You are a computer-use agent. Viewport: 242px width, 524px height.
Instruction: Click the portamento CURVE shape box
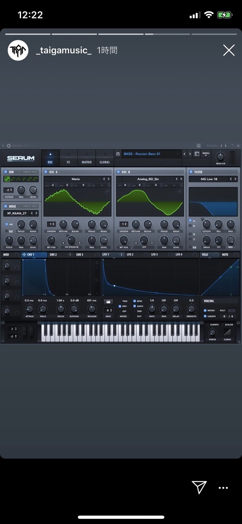228,332
